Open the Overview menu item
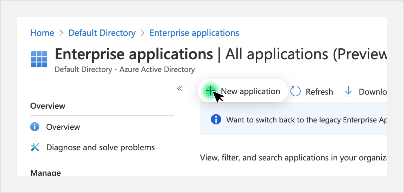The image size is (404, 193). tap(63, 127)
